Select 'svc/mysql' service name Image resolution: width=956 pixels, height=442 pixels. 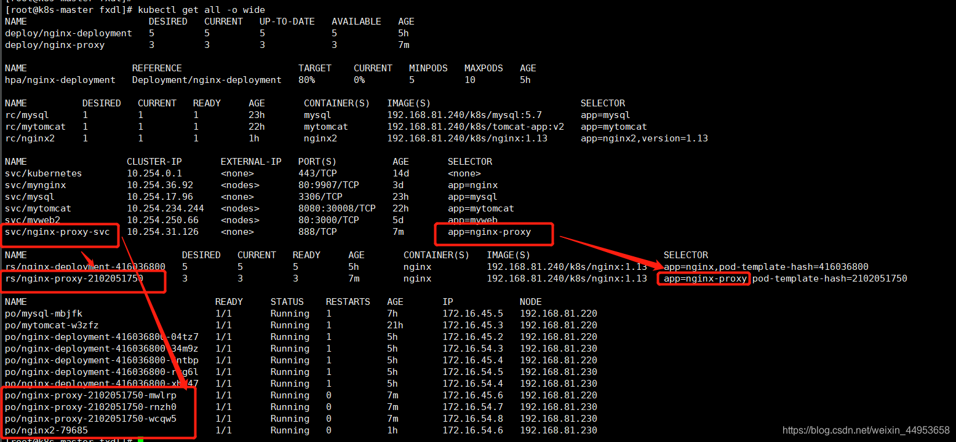point(30,197)
